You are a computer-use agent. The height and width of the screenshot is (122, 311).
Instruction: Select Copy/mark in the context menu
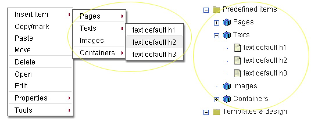(x=32, y=27)
